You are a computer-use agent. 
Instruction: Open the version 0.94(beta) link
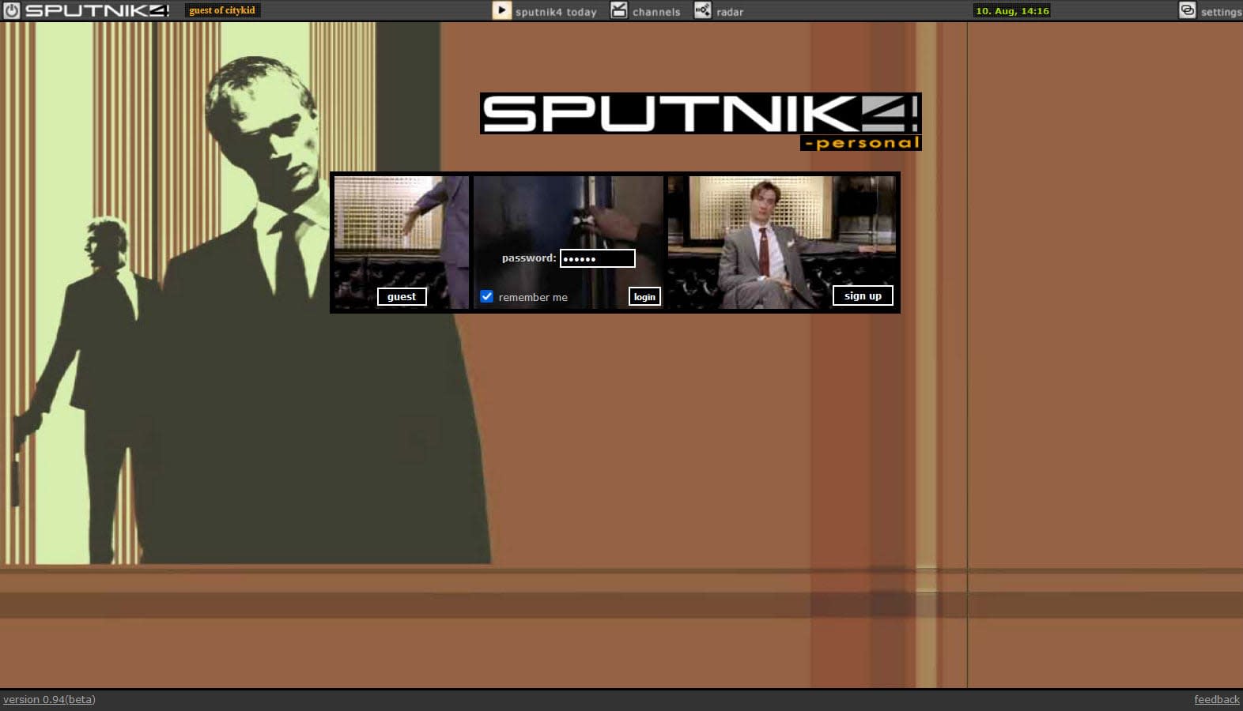click(x=49, y=699)
